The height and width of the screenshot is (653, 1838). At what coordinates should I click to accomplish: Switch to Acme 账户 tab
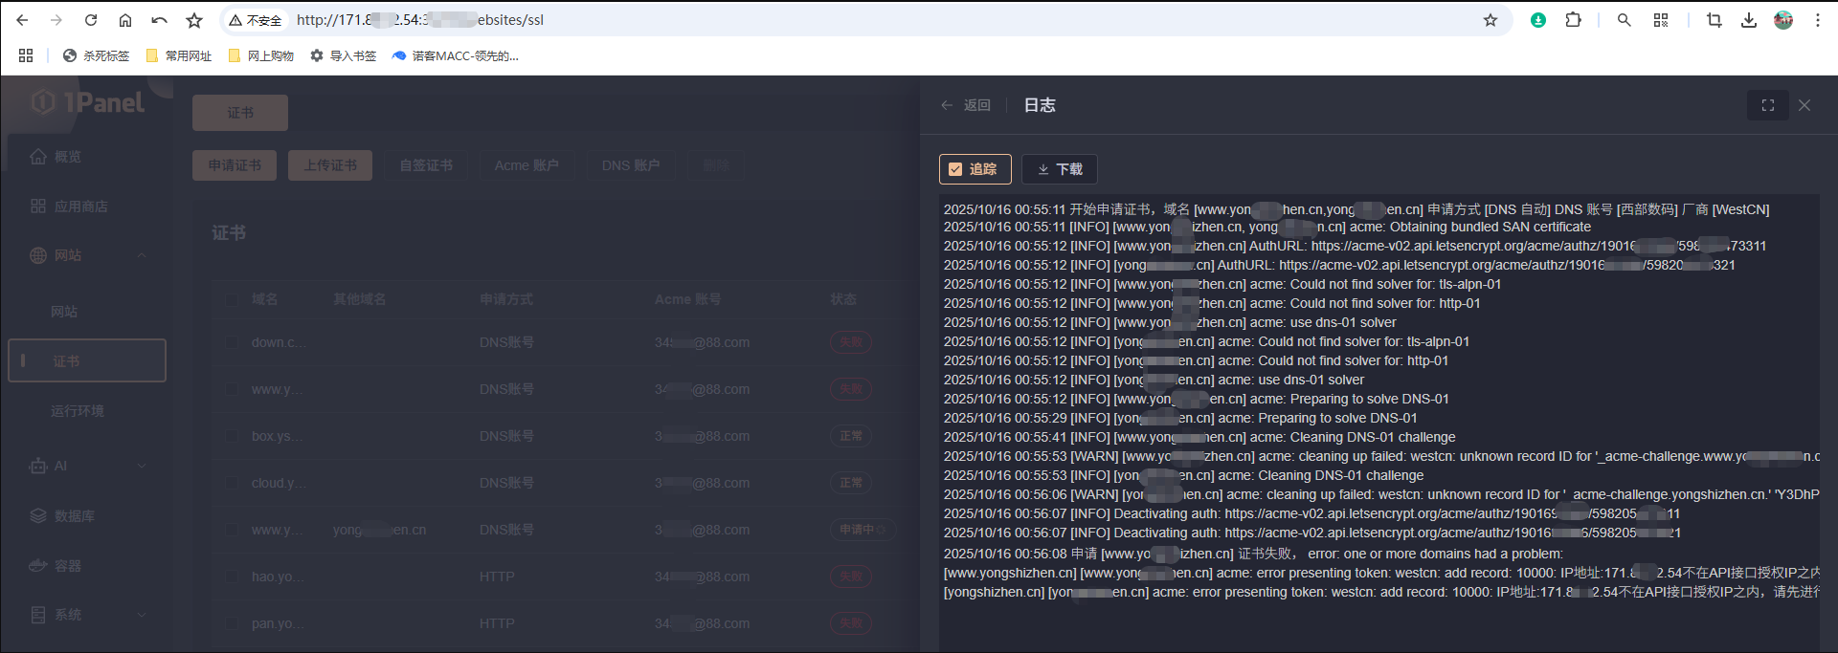coord(526,165)
